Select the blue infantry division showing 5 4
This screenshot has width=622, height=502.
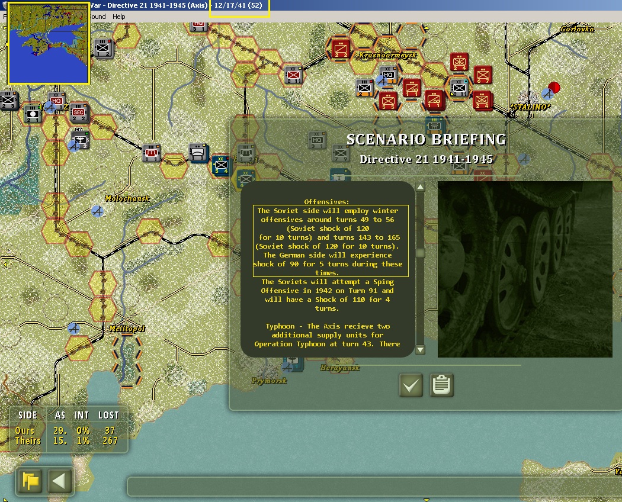[x=220, y=165]
